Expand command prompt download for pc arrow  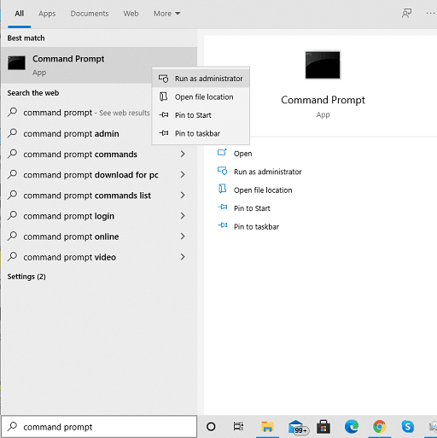[183, 174]
